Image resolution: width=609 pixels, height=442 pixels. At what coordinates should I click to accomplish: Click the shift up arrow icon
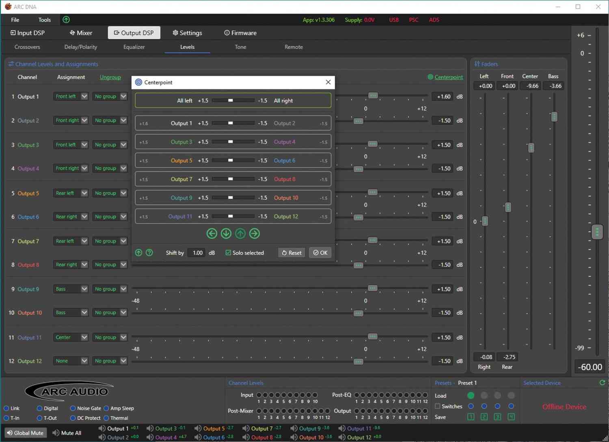coord(240,233)
